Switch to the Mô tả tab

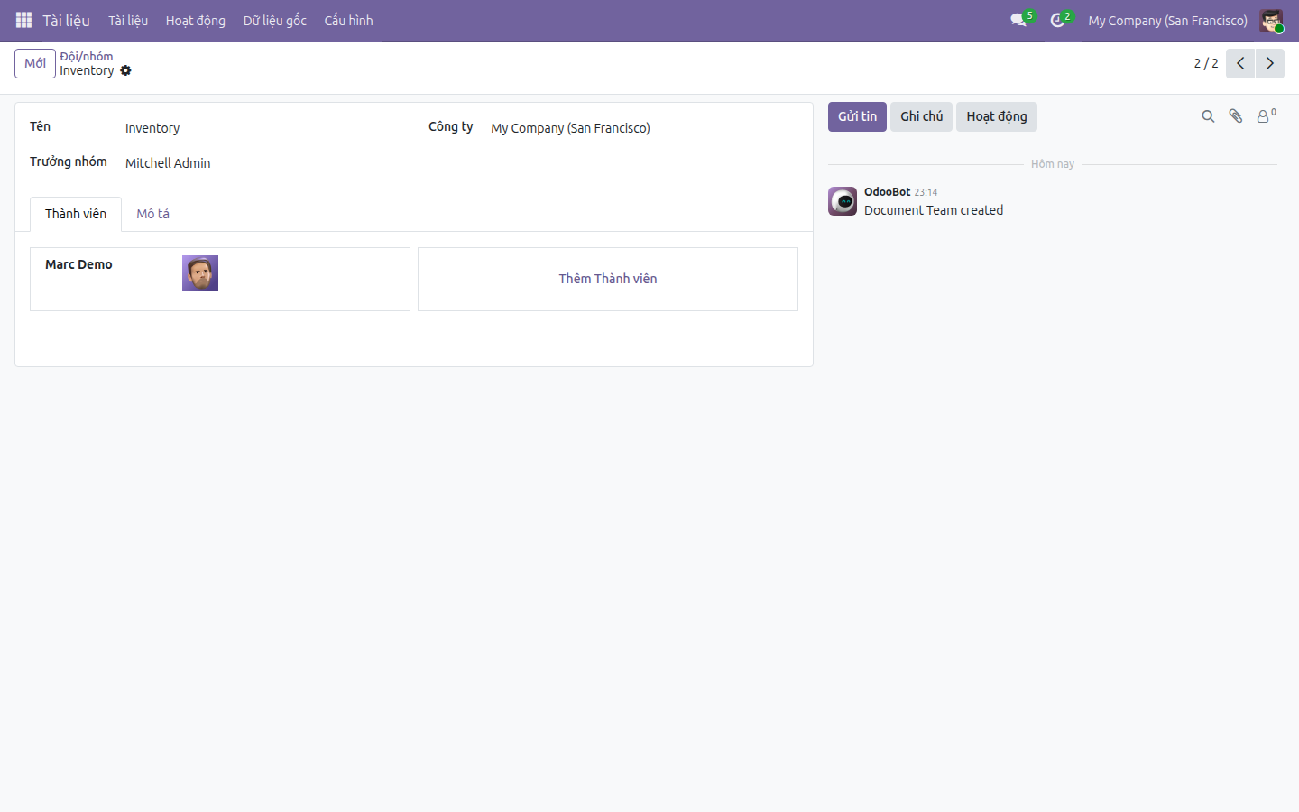[x=152, y=214]
